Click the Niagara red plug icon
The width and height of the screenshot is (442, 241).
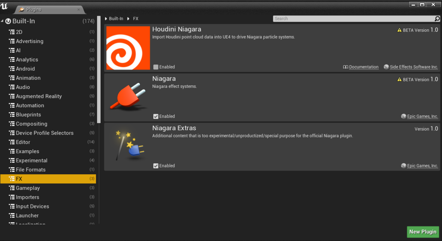click(128, 96)
